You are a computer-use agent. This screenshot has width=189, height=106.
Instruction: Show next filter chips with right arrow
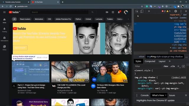[128, 19]
